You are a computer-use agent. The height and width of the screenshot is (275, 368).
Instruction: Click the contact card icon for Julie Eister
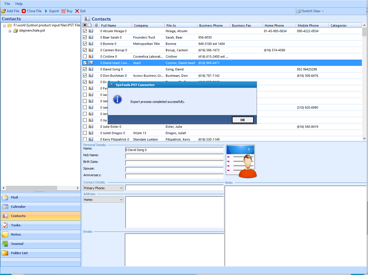91,127
